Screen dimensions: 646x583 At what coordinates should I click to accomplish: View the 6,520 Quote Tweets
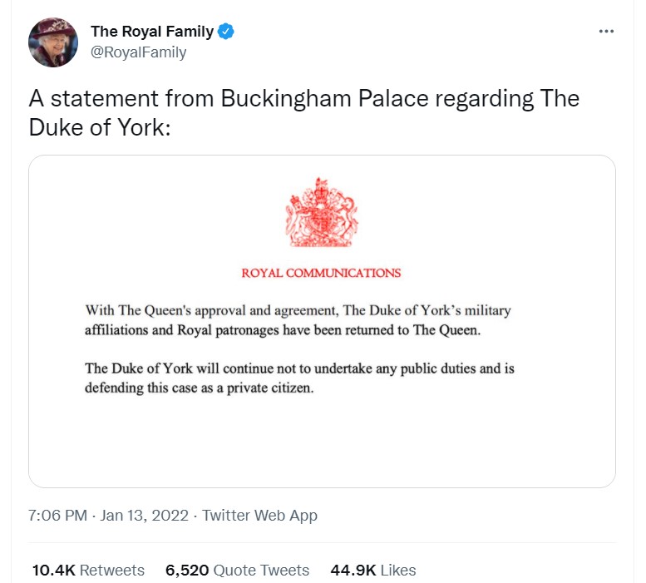[237, 571]
